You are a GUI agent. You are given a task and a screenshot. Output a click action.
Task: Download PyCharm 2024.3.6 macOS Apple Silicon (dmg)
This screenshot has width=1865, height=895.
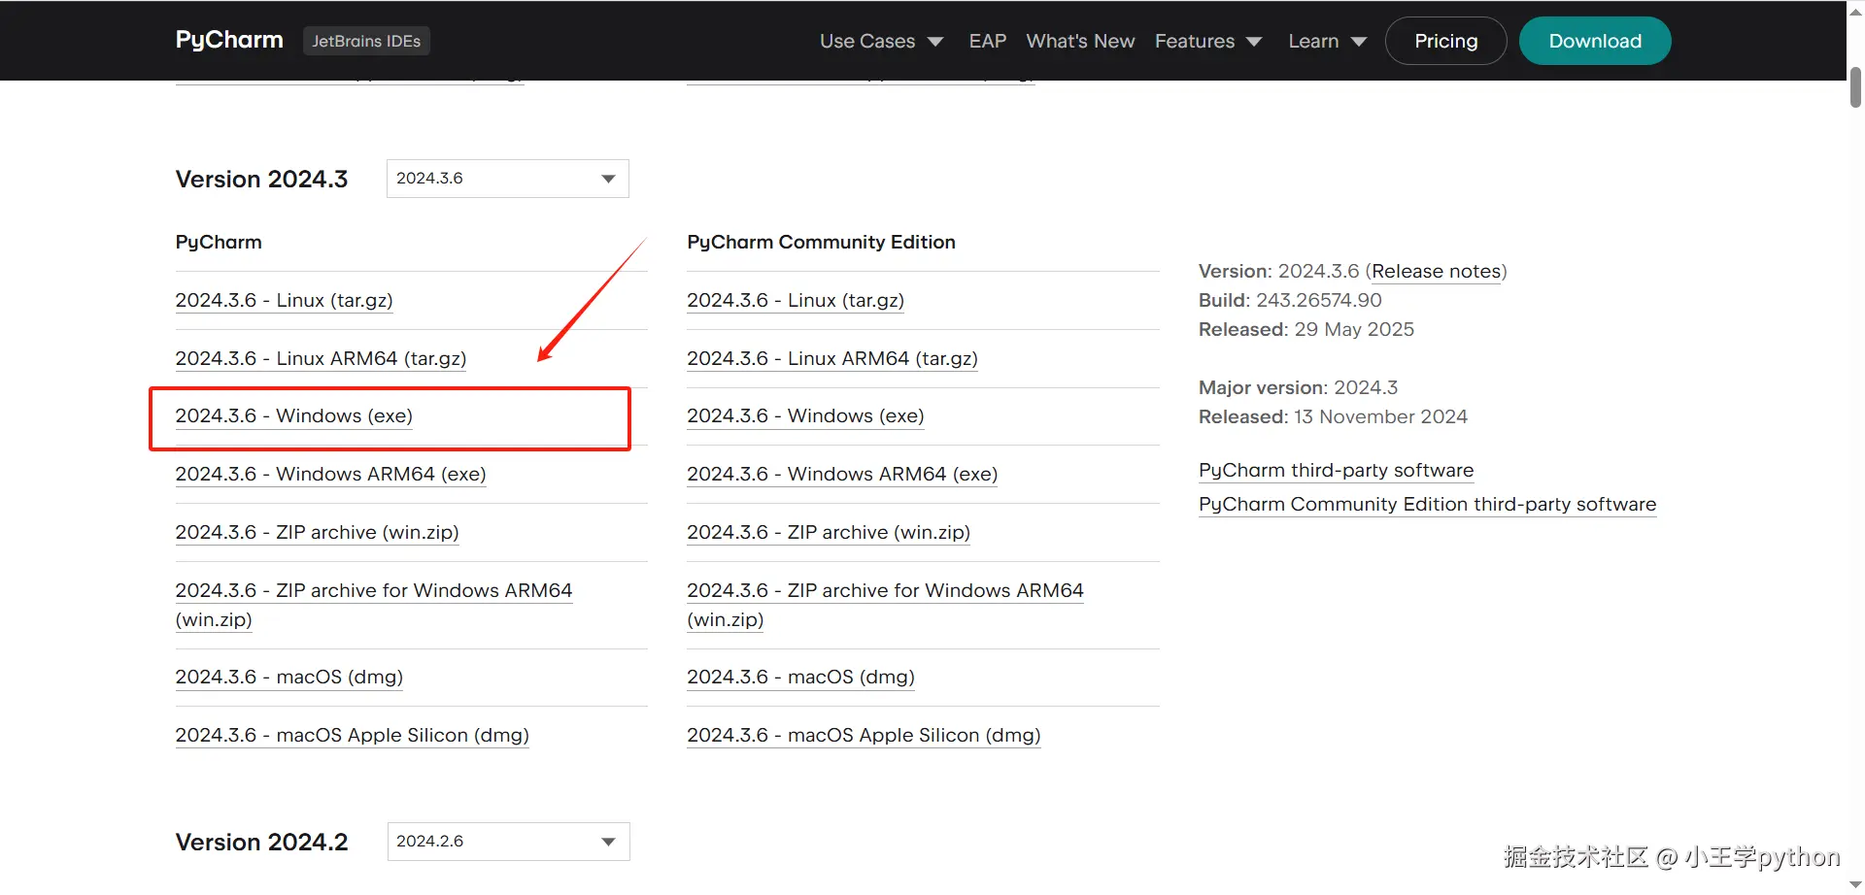point(352,735)
